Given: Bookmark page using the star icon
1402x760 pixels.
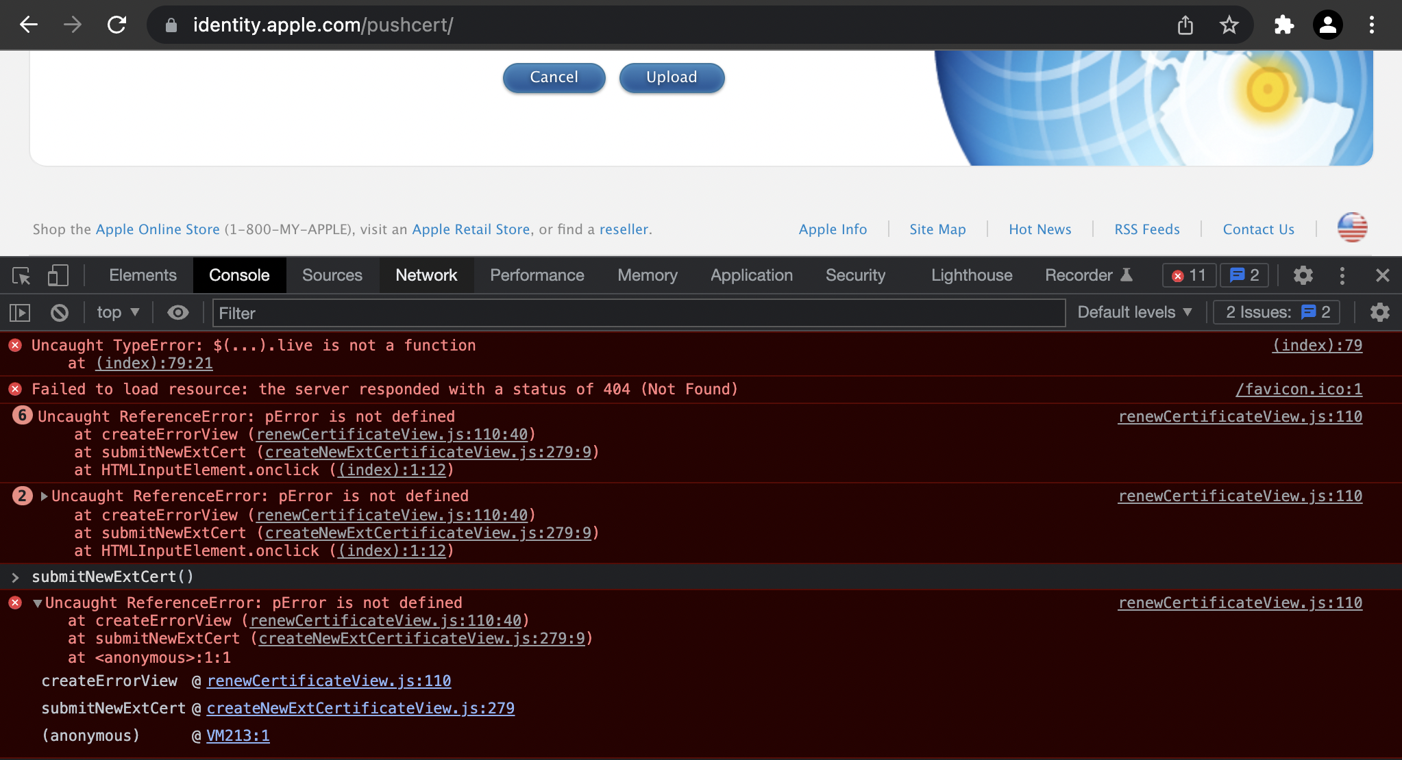Looking at the screenshot, I should coord(1229,25).
